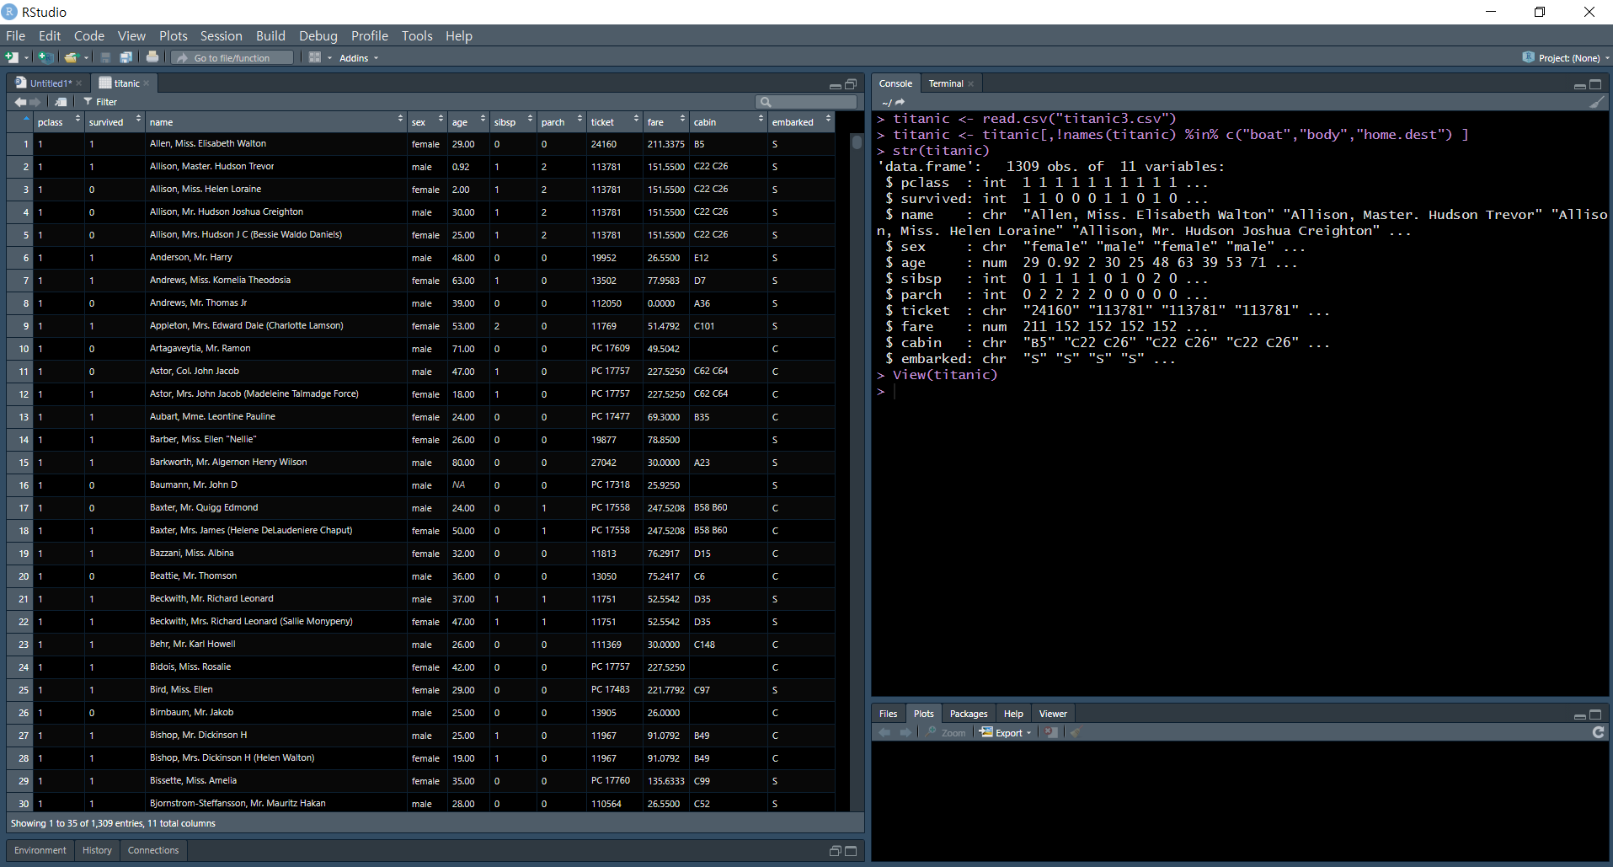Open the Export dropdown in Plots
The width and height of the screenshot is (1613, 867).
pyautogui.click(x=1006, y=733)
